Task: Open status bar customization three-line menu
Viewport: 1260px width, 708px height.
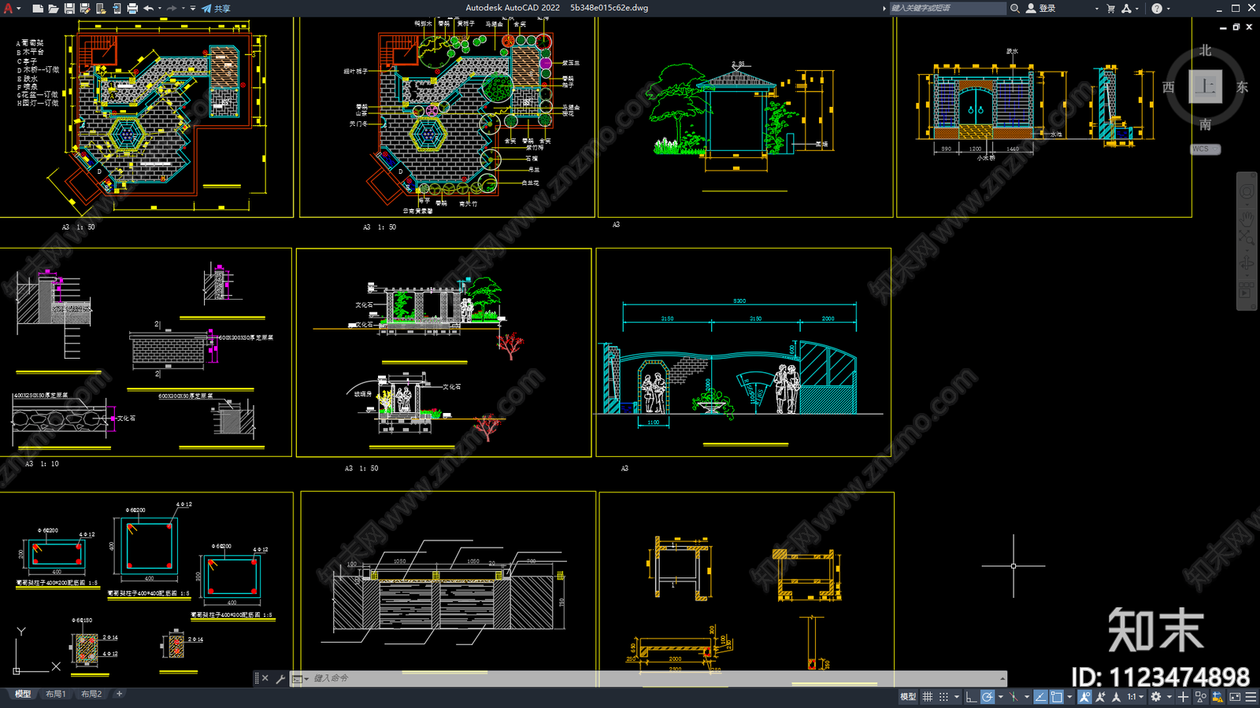Action: (1251, 697)
